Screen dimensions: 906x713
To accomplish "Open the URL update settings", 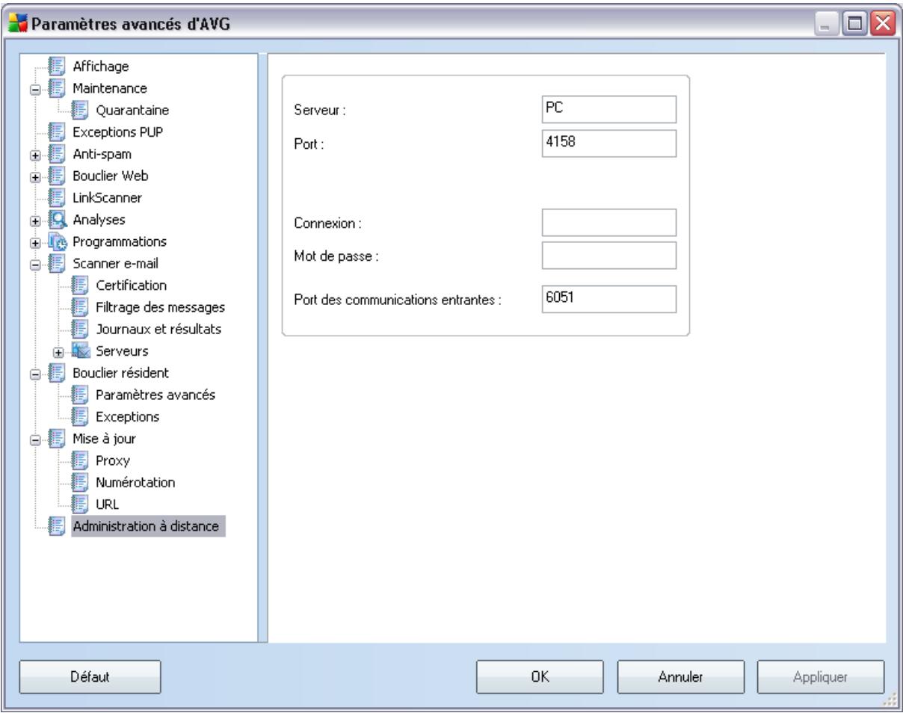I will [107, 503].
